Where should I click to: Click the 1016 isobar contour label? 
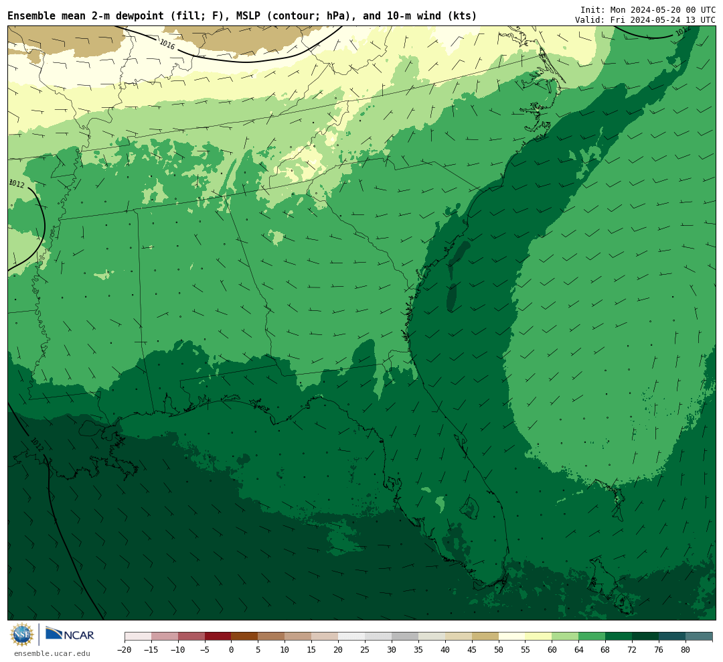[x=167, y=44]
